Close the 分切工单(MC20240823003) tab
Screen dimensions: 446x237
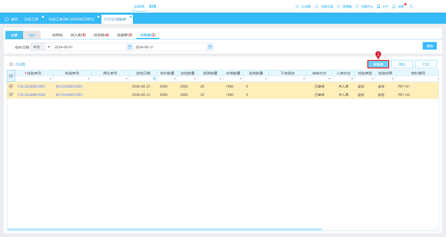pos(98,17)
